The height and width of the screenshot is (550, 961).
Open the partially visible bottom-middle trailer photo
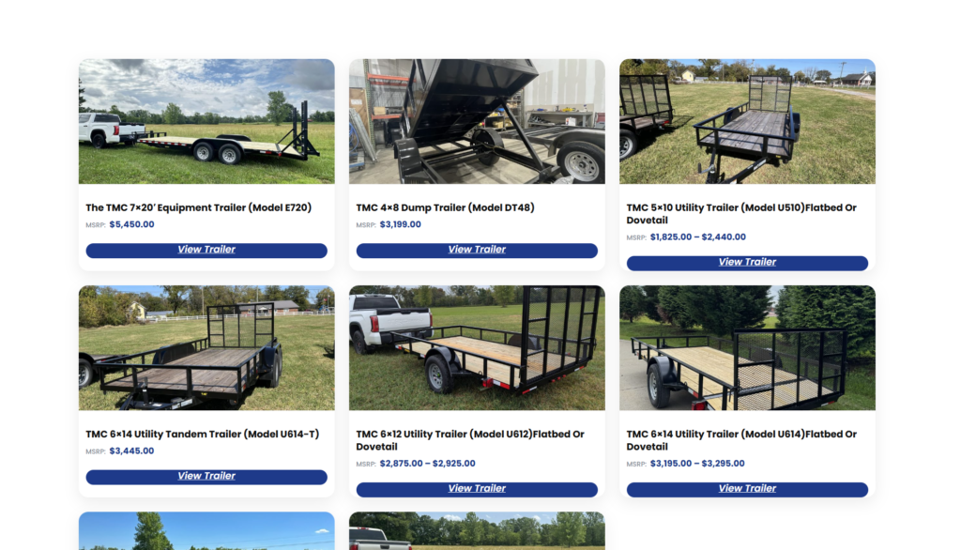coord(477,531)
